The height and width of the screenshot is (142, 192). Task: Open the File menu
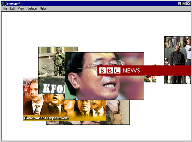pyautogui.click(x=5, y=8)
